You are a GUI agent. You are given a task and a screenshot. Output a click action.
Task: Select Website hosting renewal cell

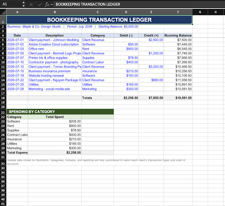(x=55, y=76)
